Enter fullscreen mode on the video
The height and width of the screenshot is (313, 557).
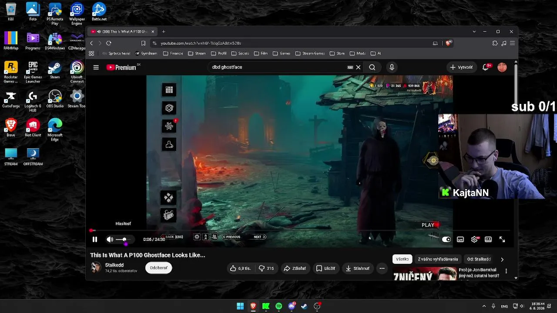coord(502,240)
